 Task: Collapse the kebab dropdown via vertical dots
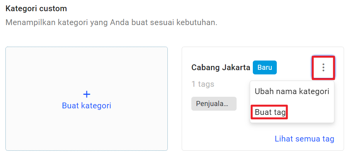[323, 67]
